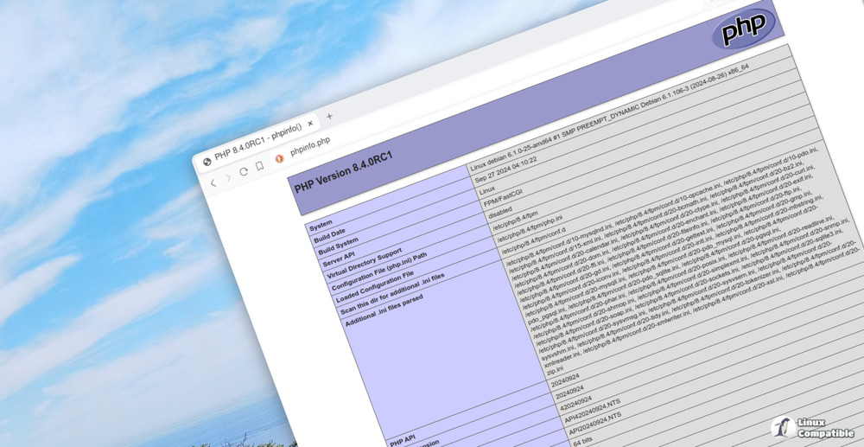Image resolution: width=864 pixels, height=447 pixels.
Task: Click the DuckDuckGo icon in the address bar
Action: (279, 159)
